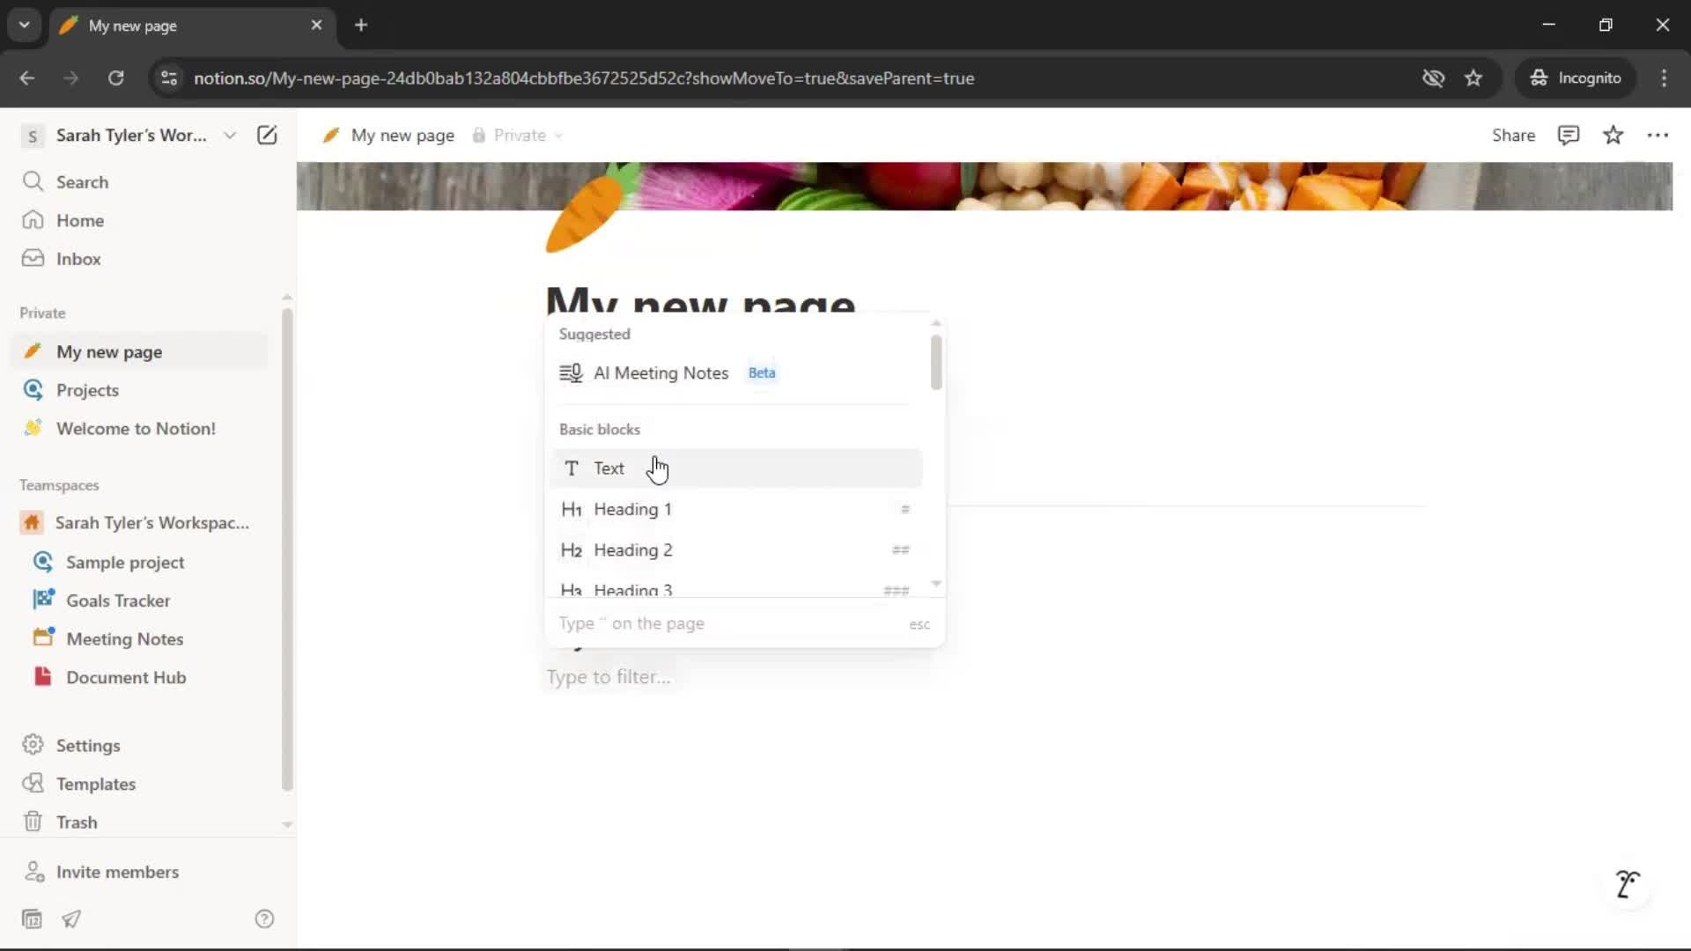
Task: Select Heading 1 block
Action: pyautogui.click(x=737, y=509)
